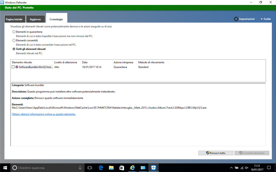This screenshot has width=276, height=172.
Task: Select the Elementi consentiti radio button
Action: tap(14, 40)
